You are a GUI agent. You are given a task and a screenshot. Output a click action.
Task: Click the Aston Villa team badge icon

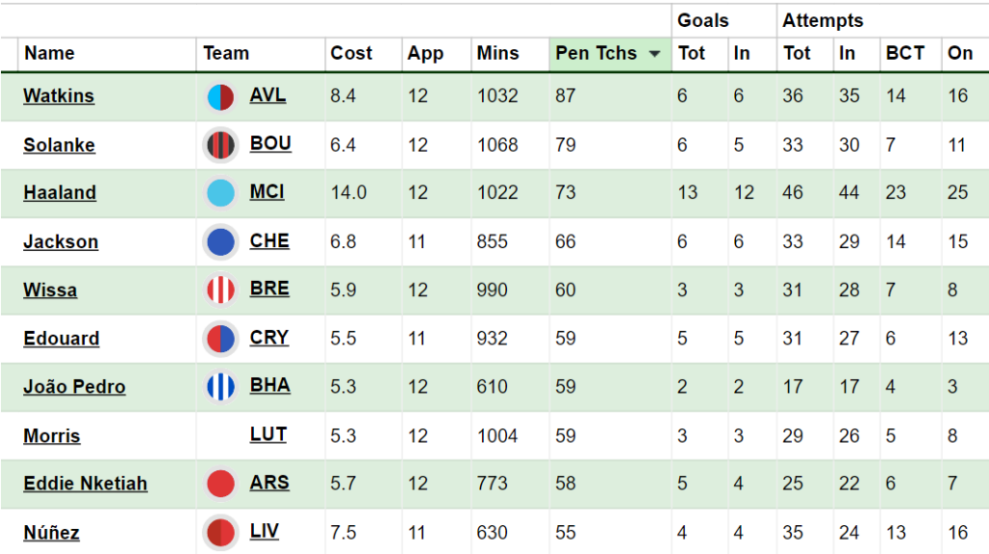tap(221, 97)
